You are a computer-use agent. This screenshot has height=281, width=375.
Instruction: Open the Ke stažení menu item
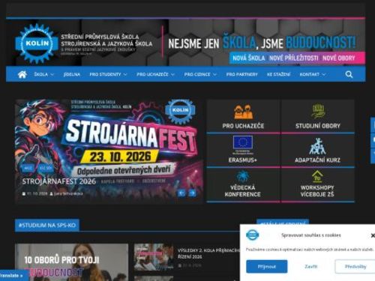point(278,74)
